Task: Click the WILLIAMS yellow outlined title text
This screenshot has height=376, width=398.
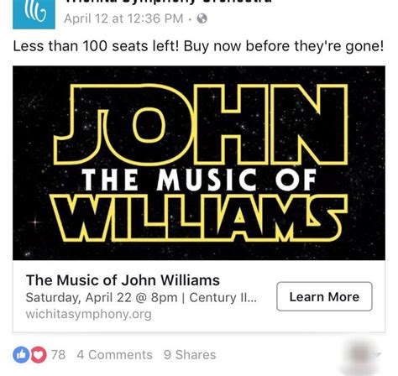Action: tap(199, 219)
